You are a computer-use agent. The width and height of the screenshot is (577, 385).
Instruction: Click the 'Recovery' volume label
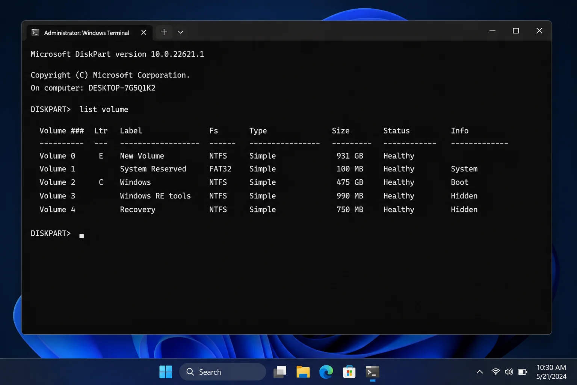(x=137, y=209)
